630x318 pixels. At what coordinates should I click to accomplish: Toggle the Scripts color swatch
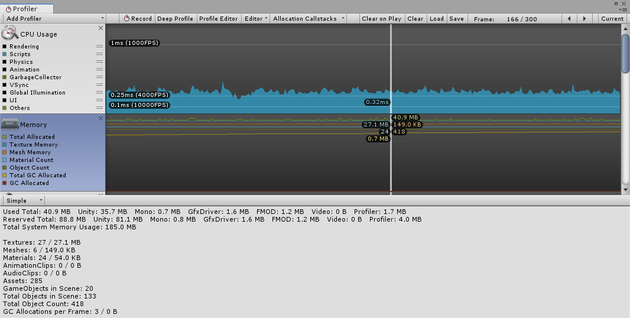click(4, 54)
